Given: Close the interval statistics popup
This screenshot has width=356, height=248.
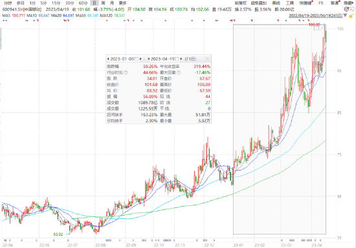Looking at the screenshot, I should [207, 59].
